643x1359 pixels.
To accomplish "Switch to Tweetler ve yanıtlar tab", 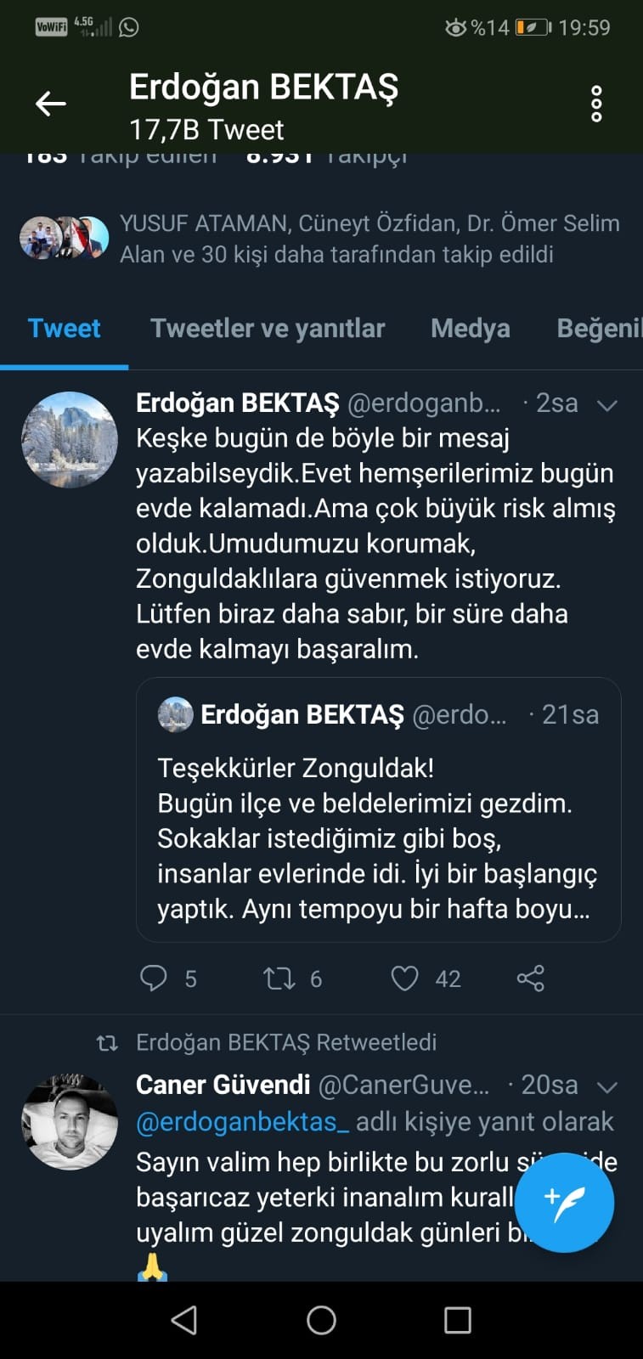I will click(268, 329).
